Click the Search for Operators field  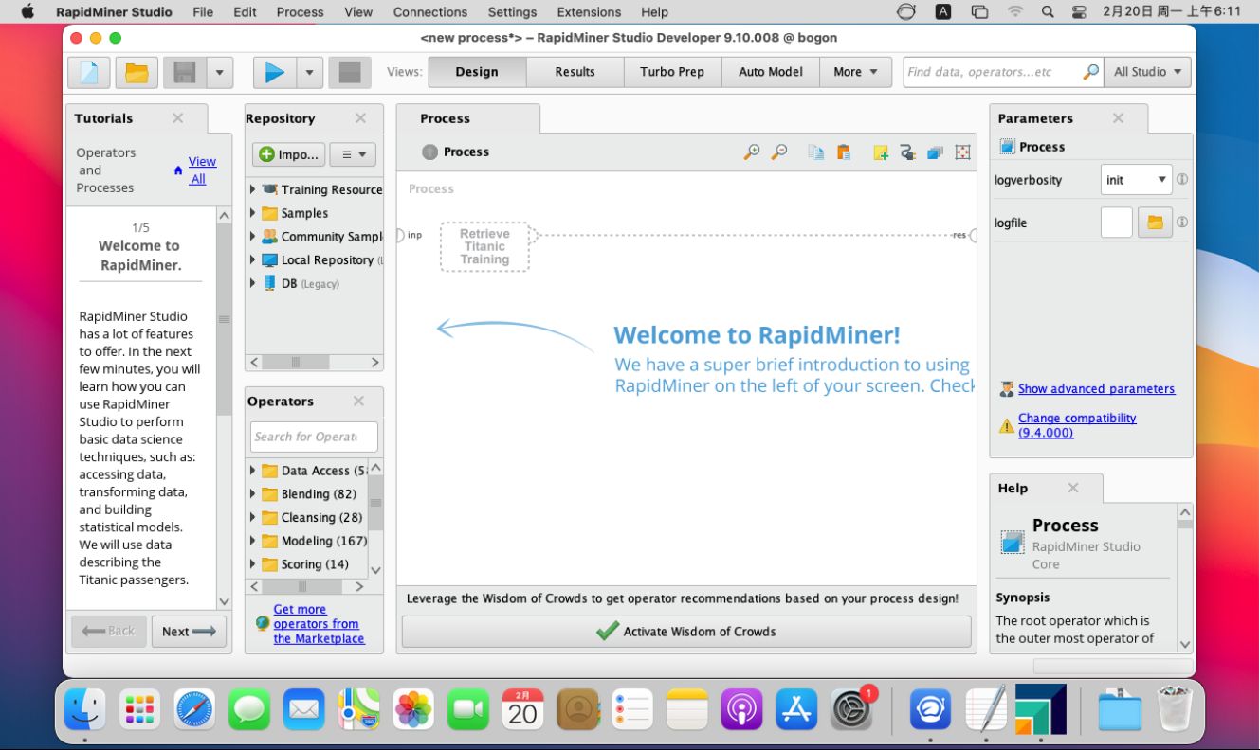[314, 437]
